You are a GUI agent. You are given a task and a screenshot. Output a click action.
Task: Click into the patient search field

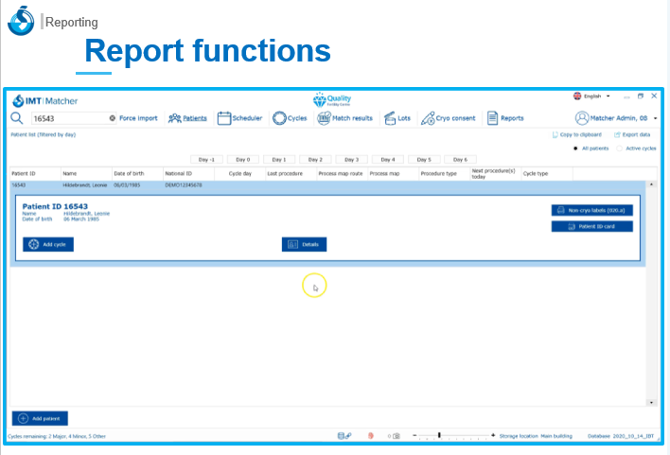click(x=66, y=118)
